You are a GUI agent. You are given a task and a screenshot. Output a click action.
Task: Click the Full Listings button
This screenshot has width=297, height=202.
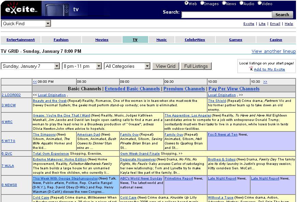[x=196, y=66]
